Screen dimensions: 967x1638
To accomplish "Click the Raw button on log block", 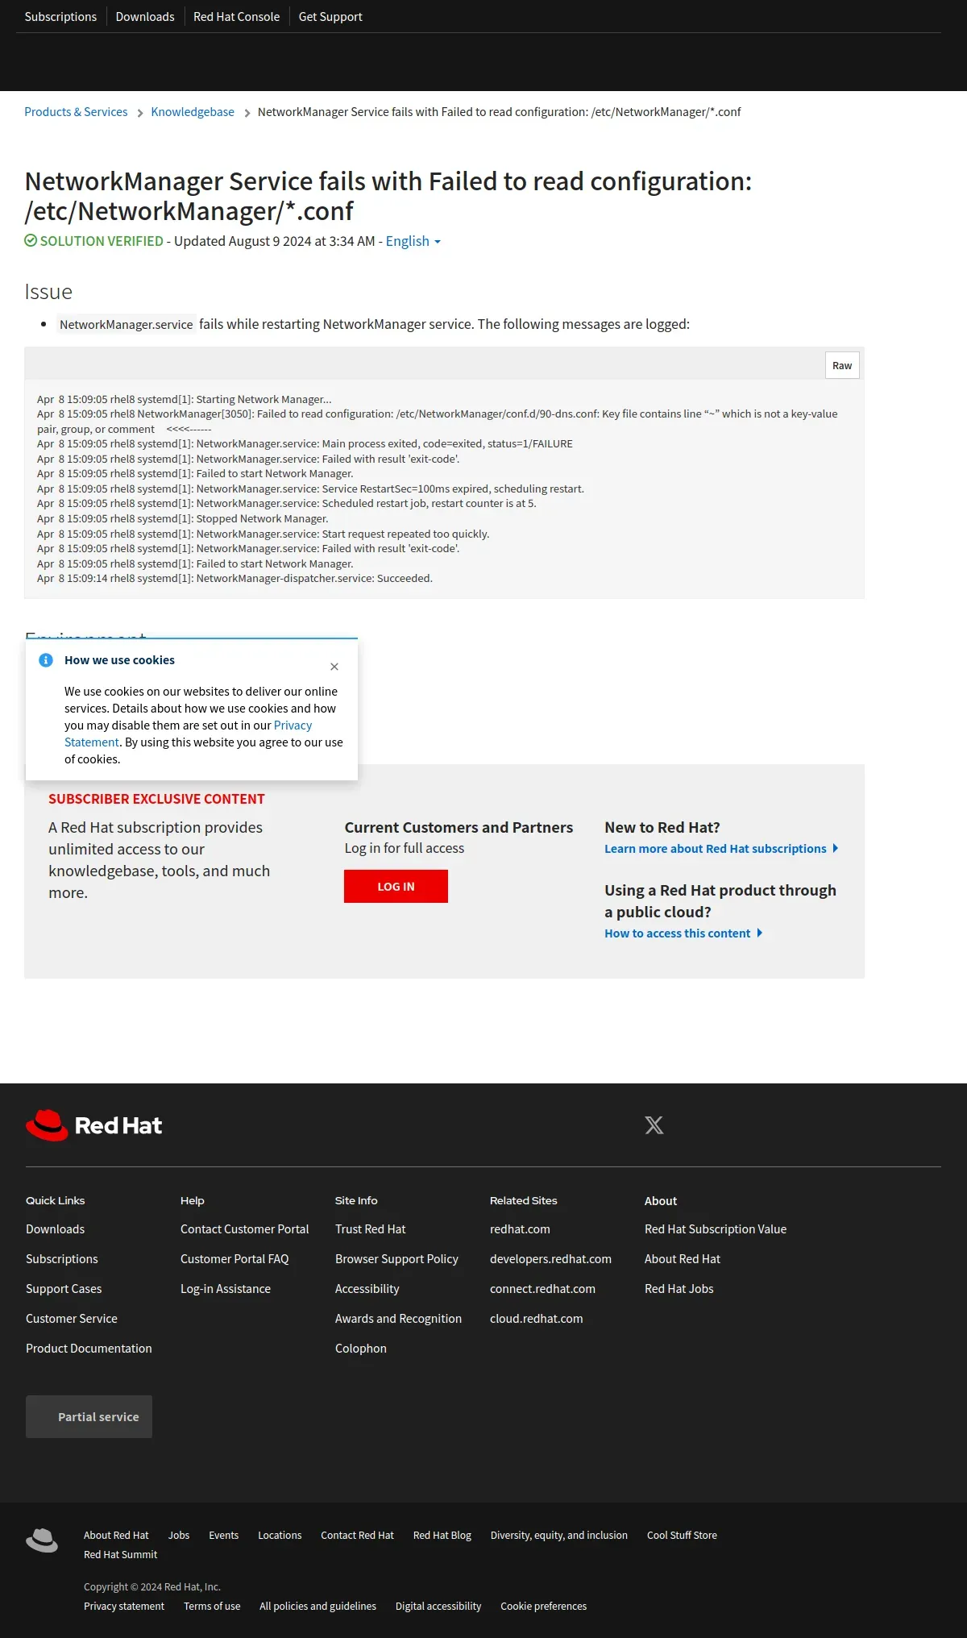I will [x=842, y=365].
